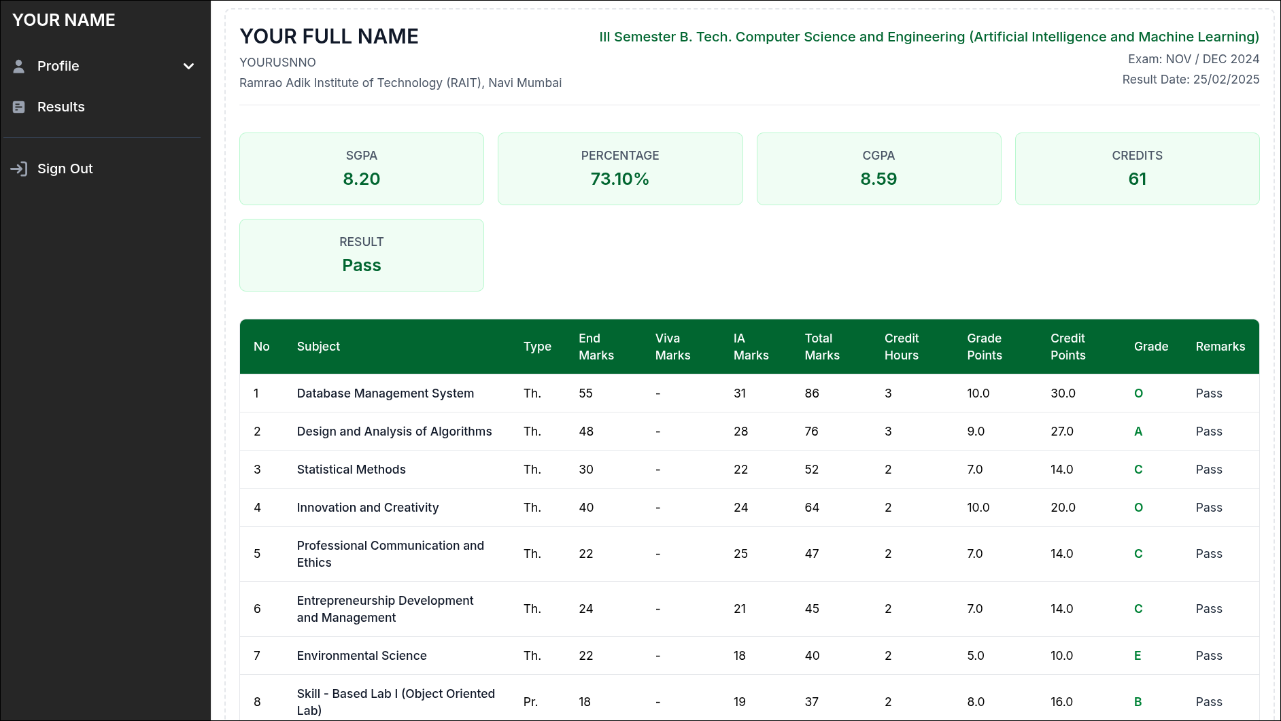Image resolution: width=1281 pixels, height=721 pixels.
Task: Click the YOURUSNNO registration number
Action: point(277,63)
